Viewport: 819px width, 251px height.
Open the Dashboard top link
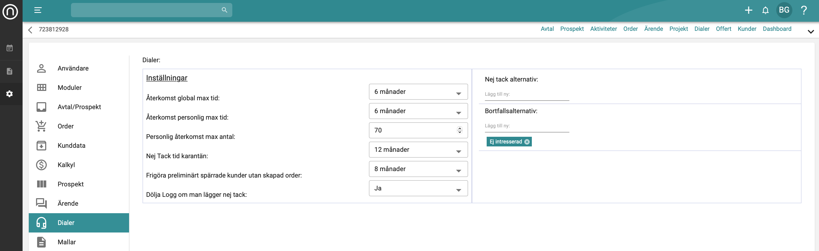[x=777, y=29]
